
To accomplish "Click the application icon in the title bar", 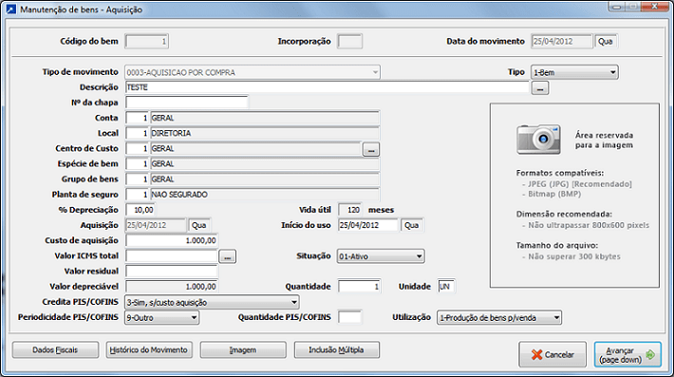I will [10, 9].
